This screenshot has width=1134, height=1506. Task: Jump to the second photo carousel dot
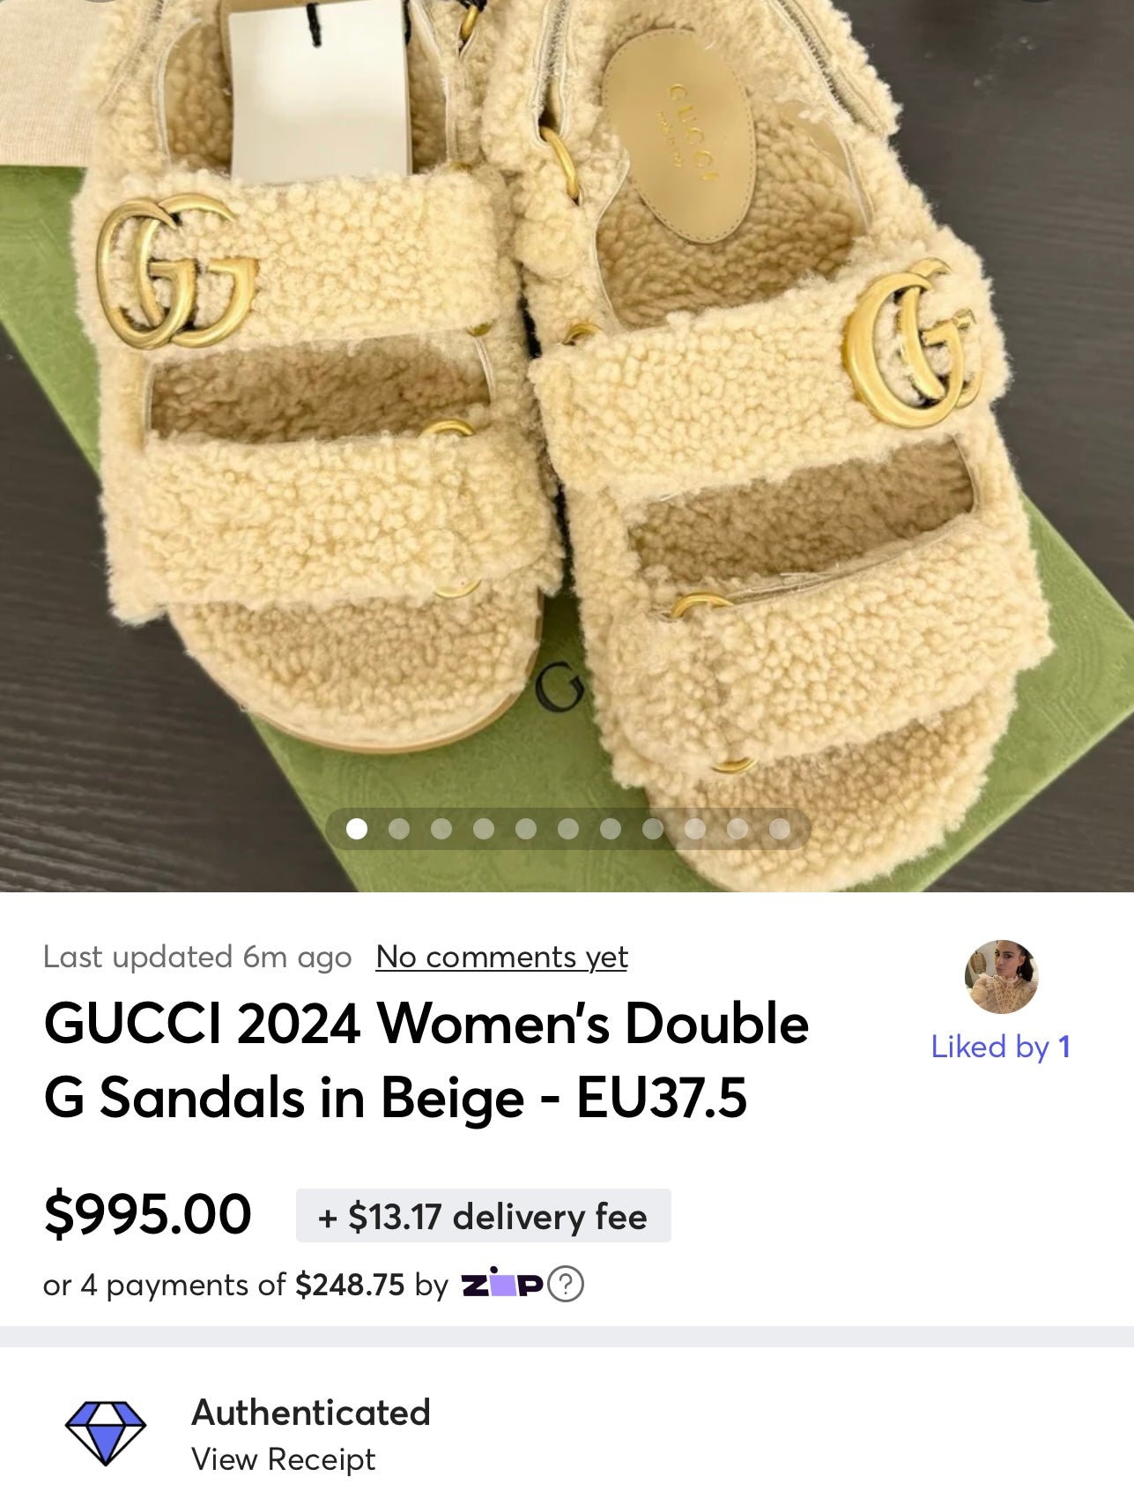point(399,829)
